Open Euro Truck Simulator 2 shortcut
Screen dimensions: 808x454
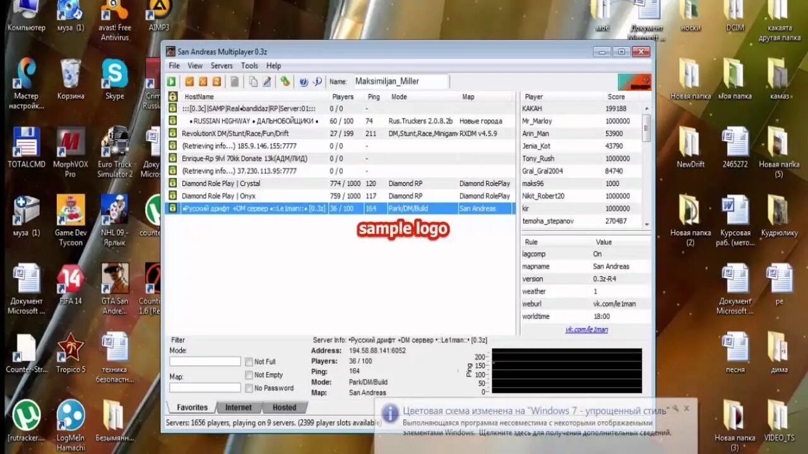115,153
